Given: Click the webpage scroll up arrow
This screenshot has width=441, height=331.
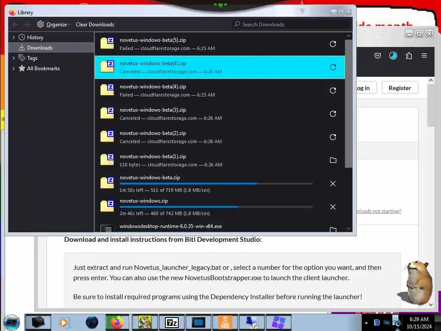Looking at the screenshot, I should (431, 81).
